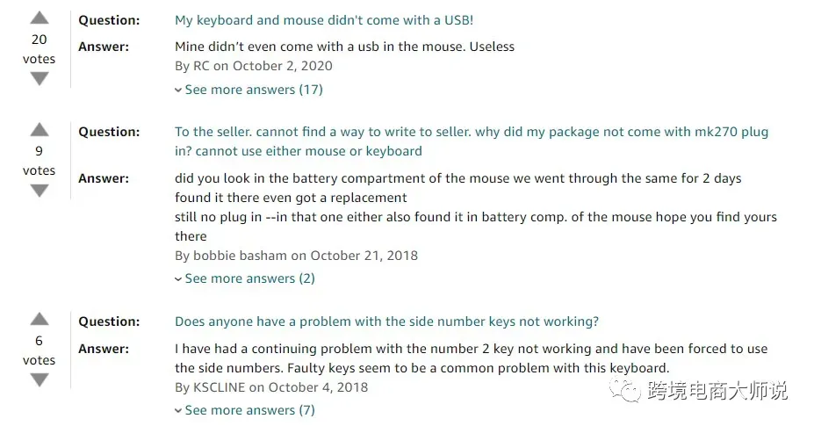Click the 'By RC on October 2, 2020' line
The image size is (814, 426).
(254, 66)
